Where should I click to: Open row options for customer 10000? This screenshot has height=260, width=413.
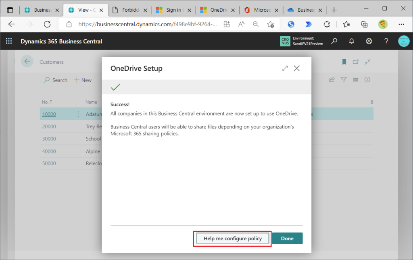(78, 114)
